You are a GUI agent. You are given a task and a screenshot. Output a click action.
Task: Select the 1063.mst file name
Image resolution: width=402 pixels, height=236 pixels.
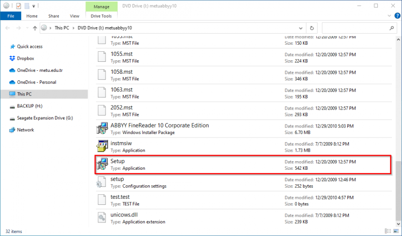click(x=122, y=90)
